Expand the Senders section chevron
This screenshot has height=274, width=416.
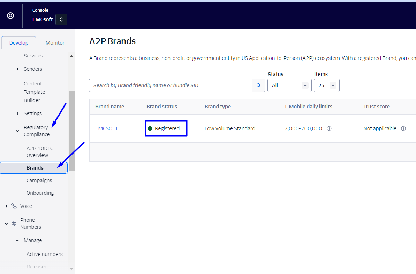click(18, 69)
